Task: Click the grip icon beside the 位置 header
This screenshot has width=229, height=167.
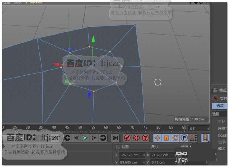Action: [x=118, y=147]
